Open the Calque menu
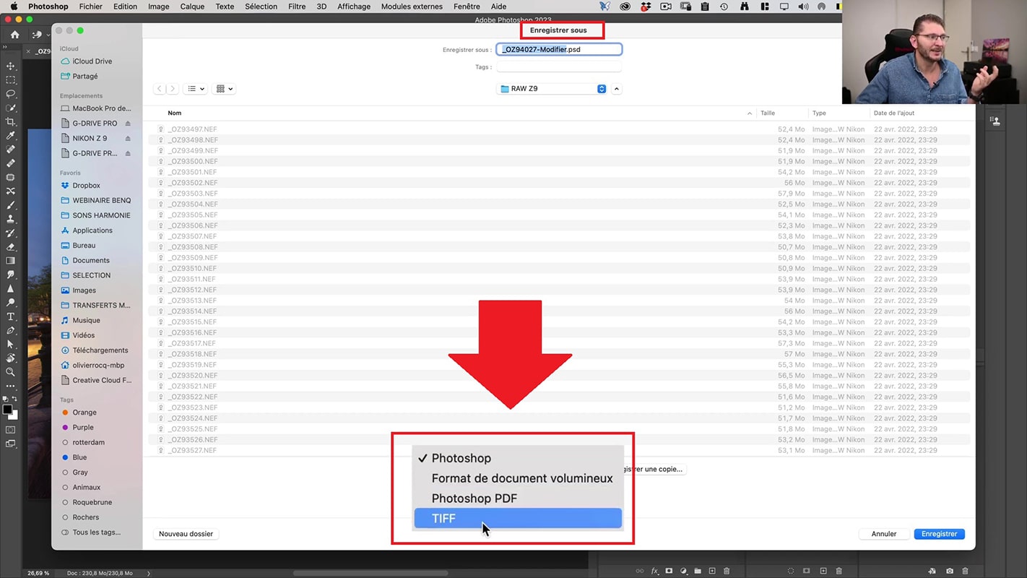Viewport: 1027px width, 578px height. click(x=192, y=7)
